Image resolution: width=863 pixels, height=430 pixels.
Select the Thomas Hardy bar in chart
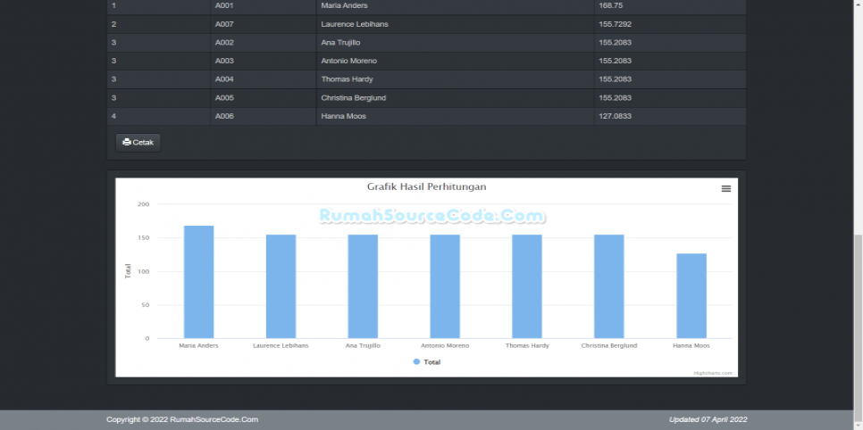tap(527, 286)
